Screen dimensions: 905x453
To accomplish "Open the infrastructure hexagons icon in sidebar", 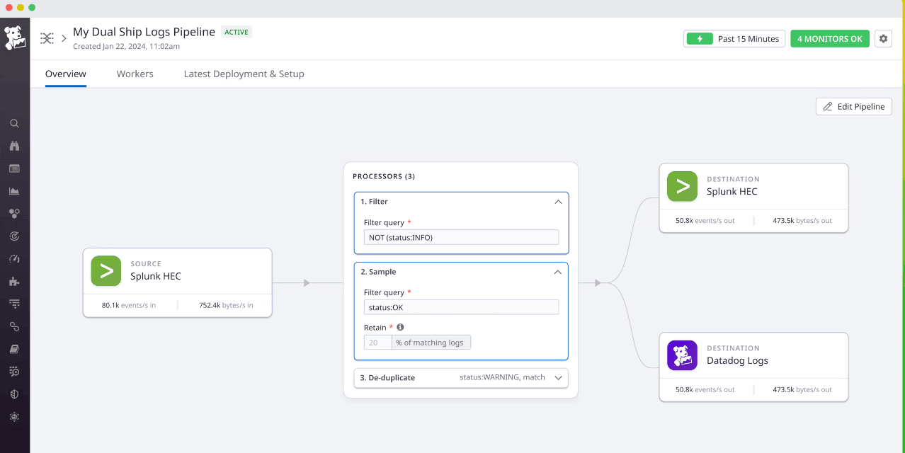I will 14,213.
